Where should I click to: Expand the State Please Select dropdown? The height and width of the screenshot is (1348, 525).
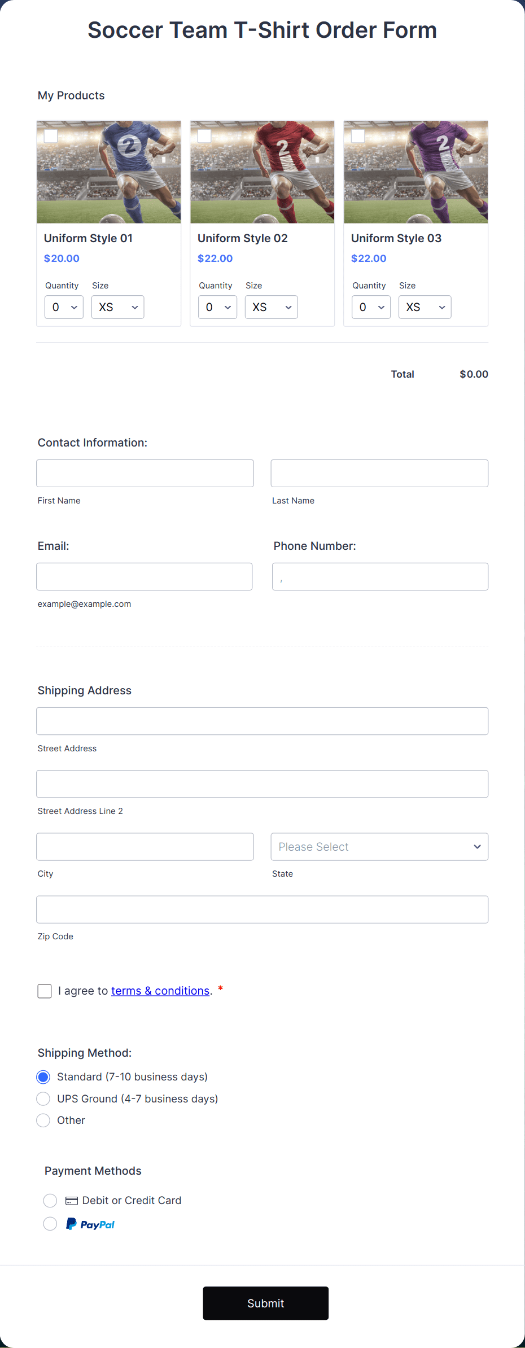click(x=379, y=847)
